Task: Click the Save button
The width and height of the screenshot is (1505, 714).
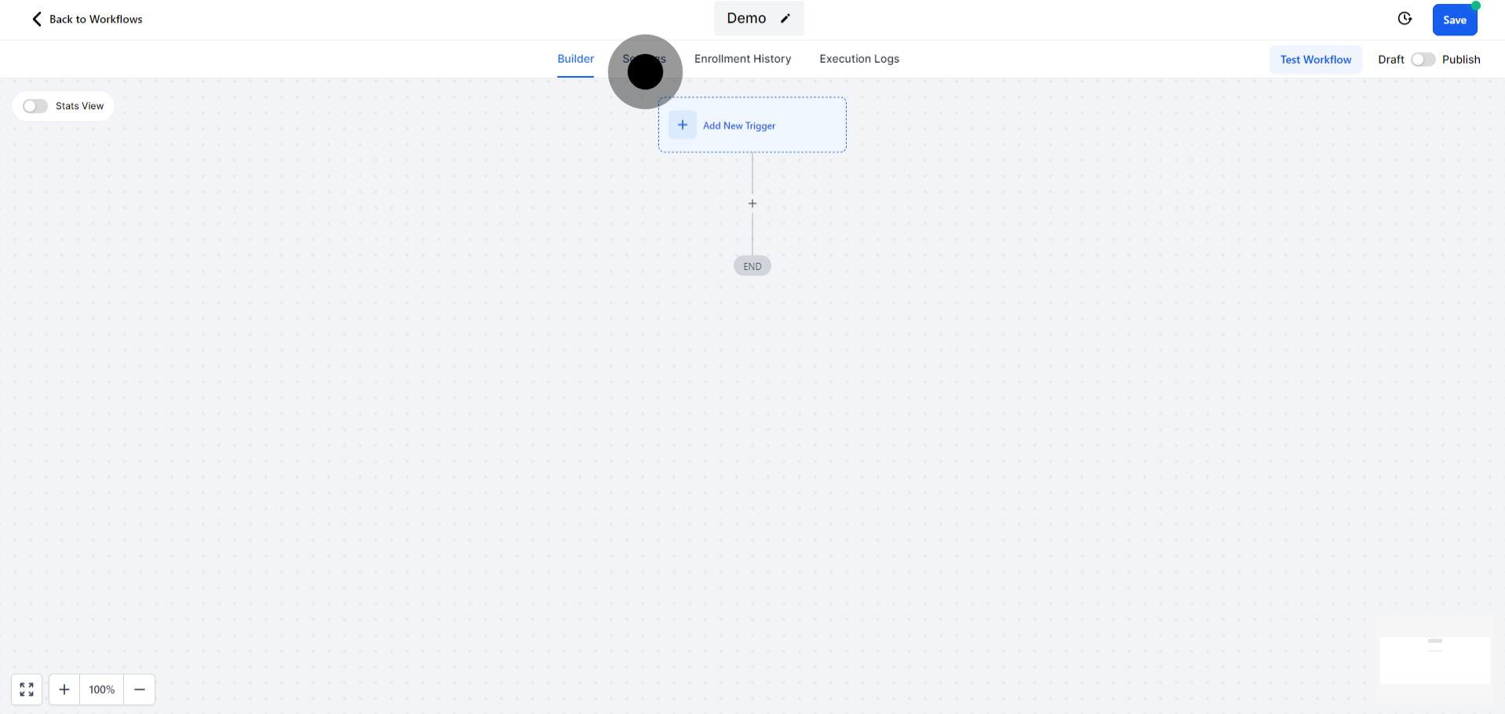Action: click(1454, 20)
